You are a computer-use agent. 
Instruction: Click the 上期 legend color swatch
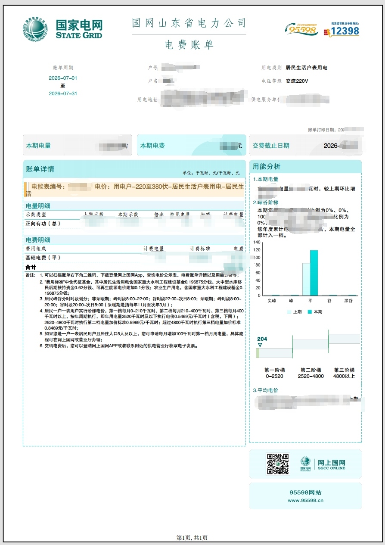coord(289,311)
